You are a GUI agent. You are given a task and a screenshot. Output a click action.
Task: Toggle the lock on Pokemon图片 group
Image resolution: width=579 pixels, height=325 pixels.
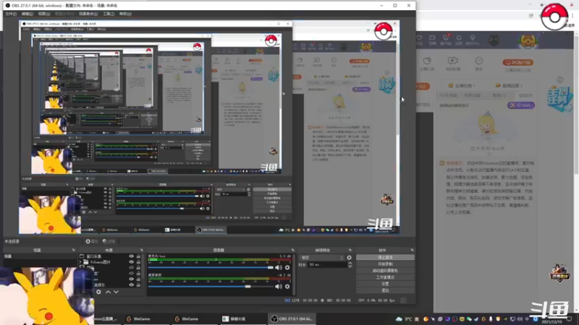tap(138, 262)
